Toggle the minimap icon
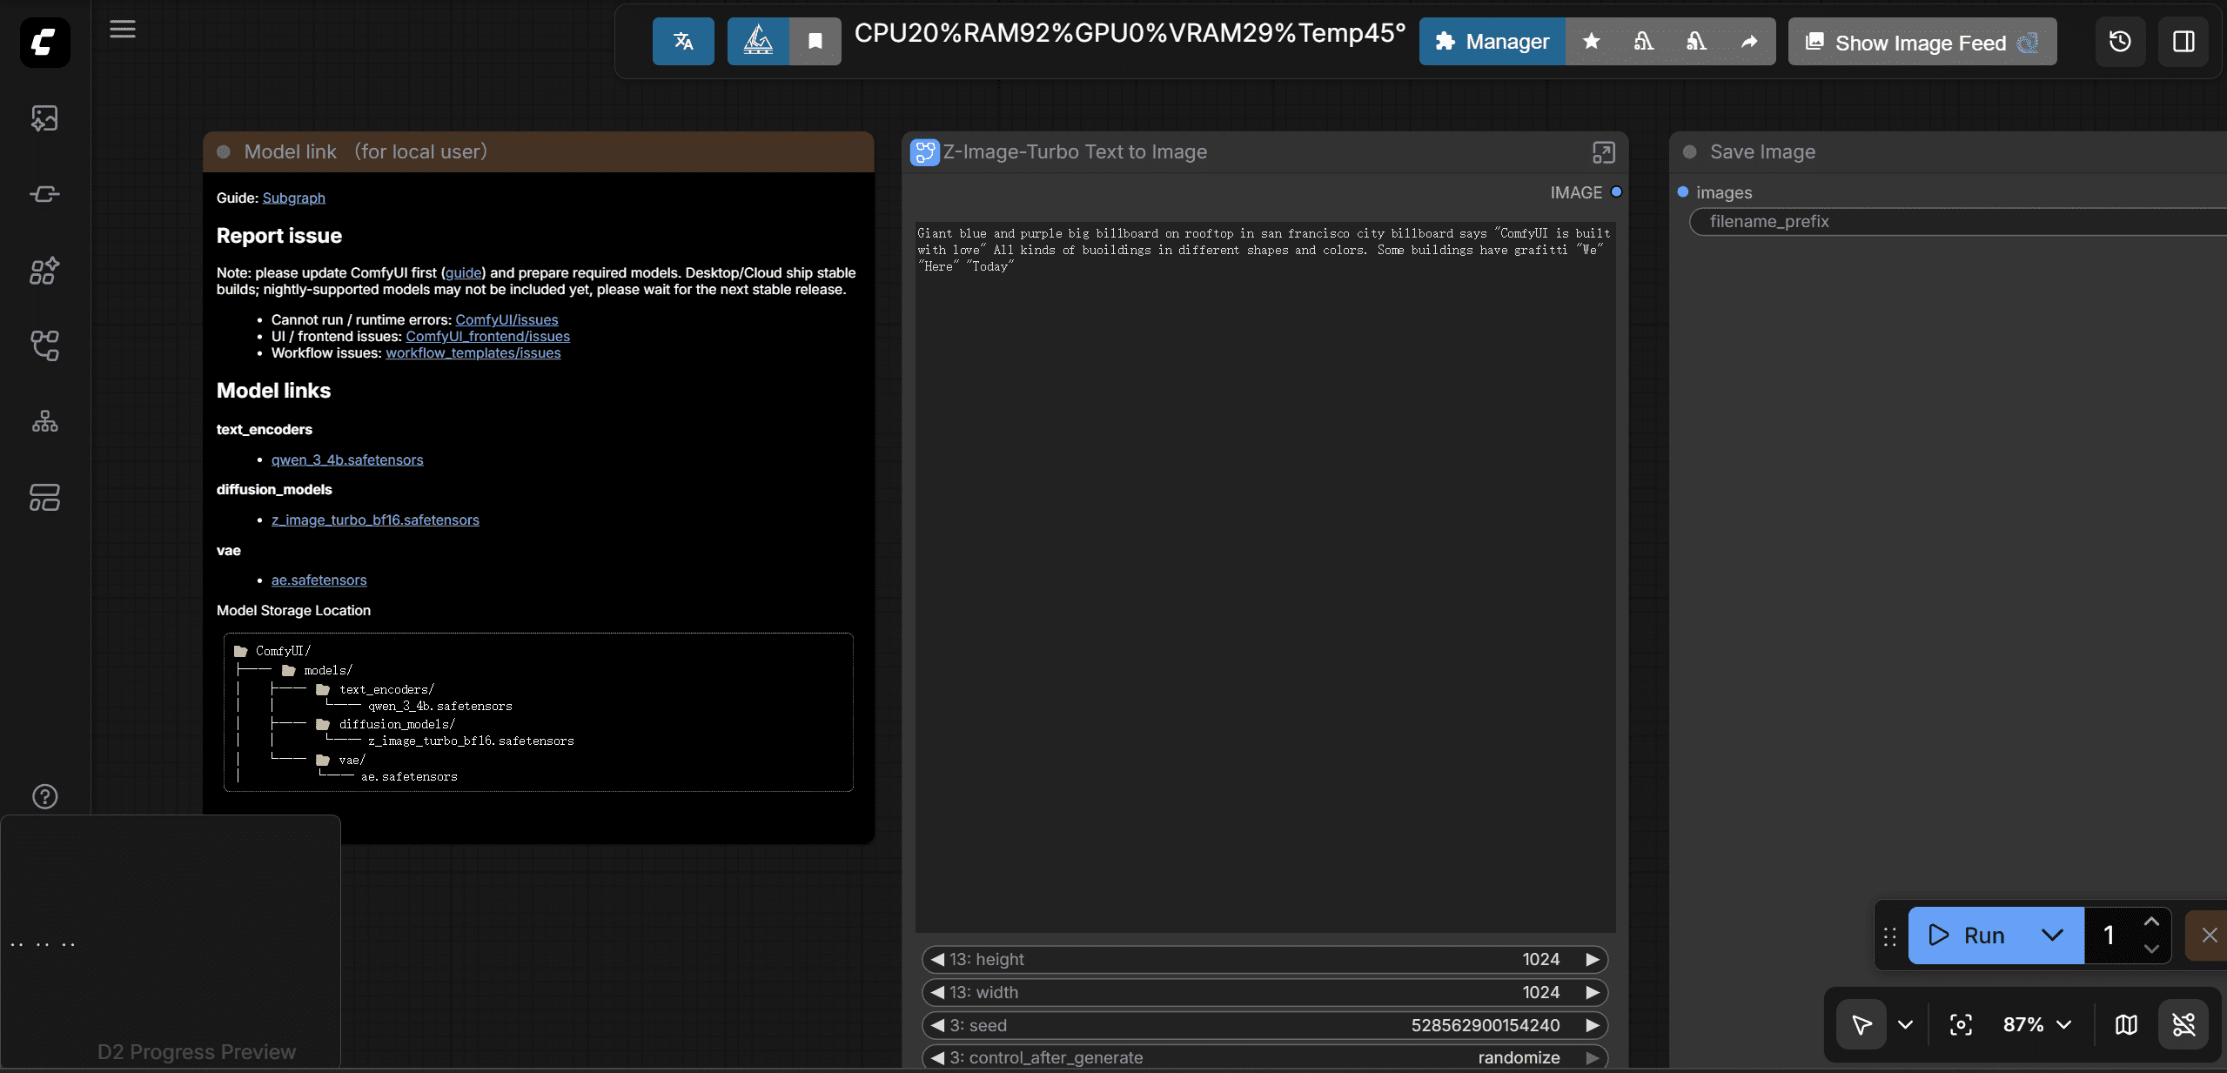 click(2126, 1024)
